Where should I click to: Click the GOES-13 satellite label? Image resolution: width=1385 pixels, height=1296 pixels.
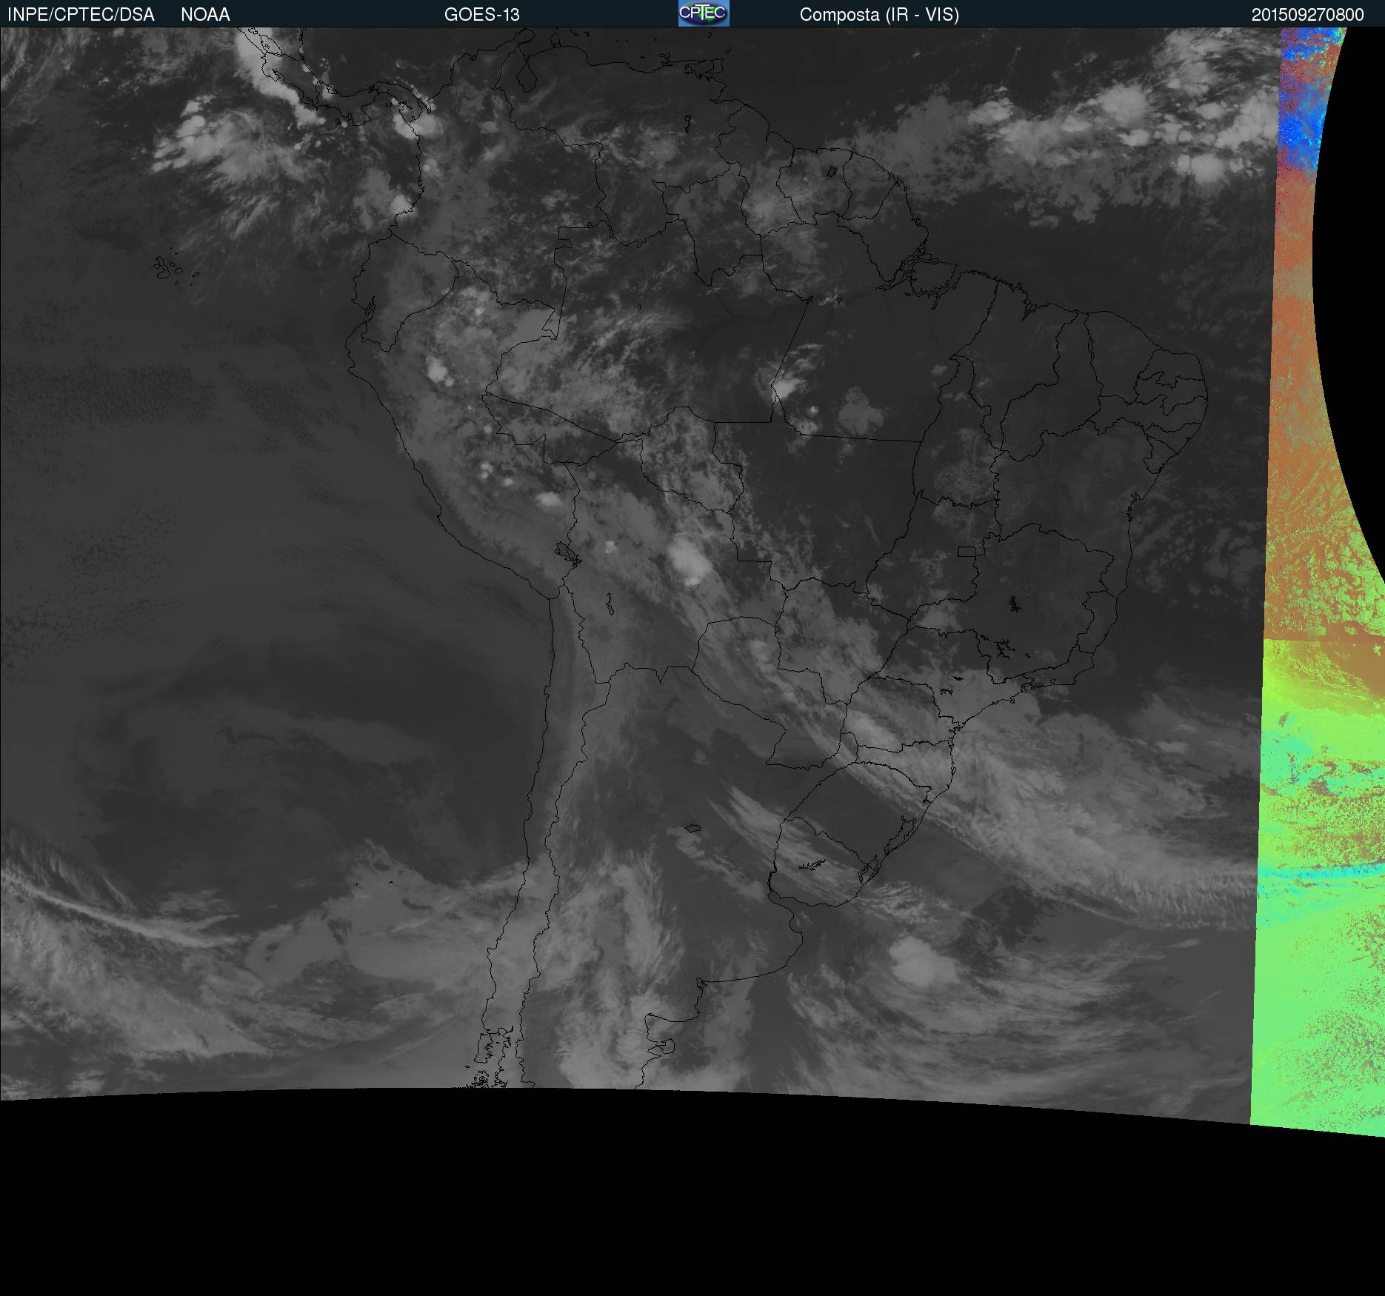click(x=482, y=15)
